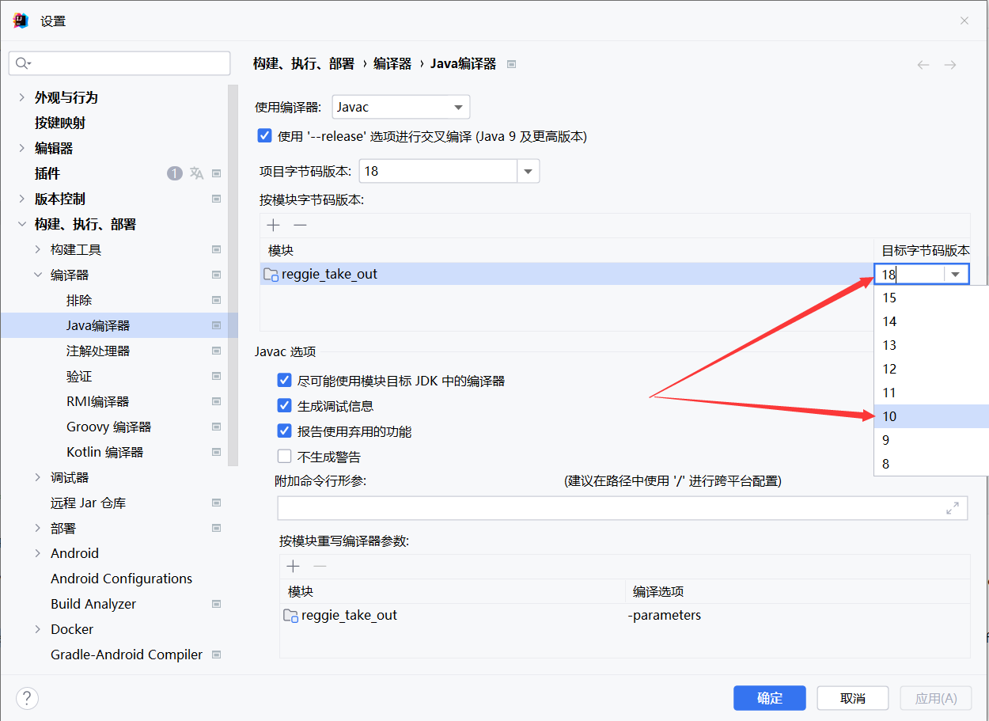Choose version 9 from the dropdown list
Screen dimensions: 989x721
point(931,440)
